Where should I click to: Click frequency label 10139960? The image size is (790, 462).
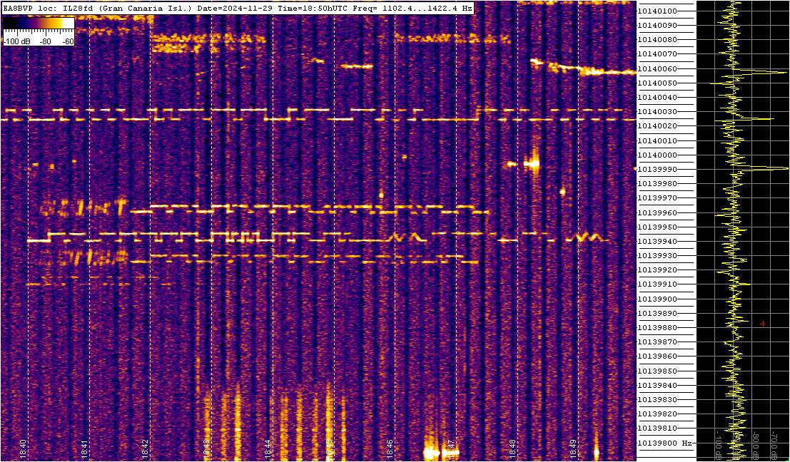pos(657,213)
